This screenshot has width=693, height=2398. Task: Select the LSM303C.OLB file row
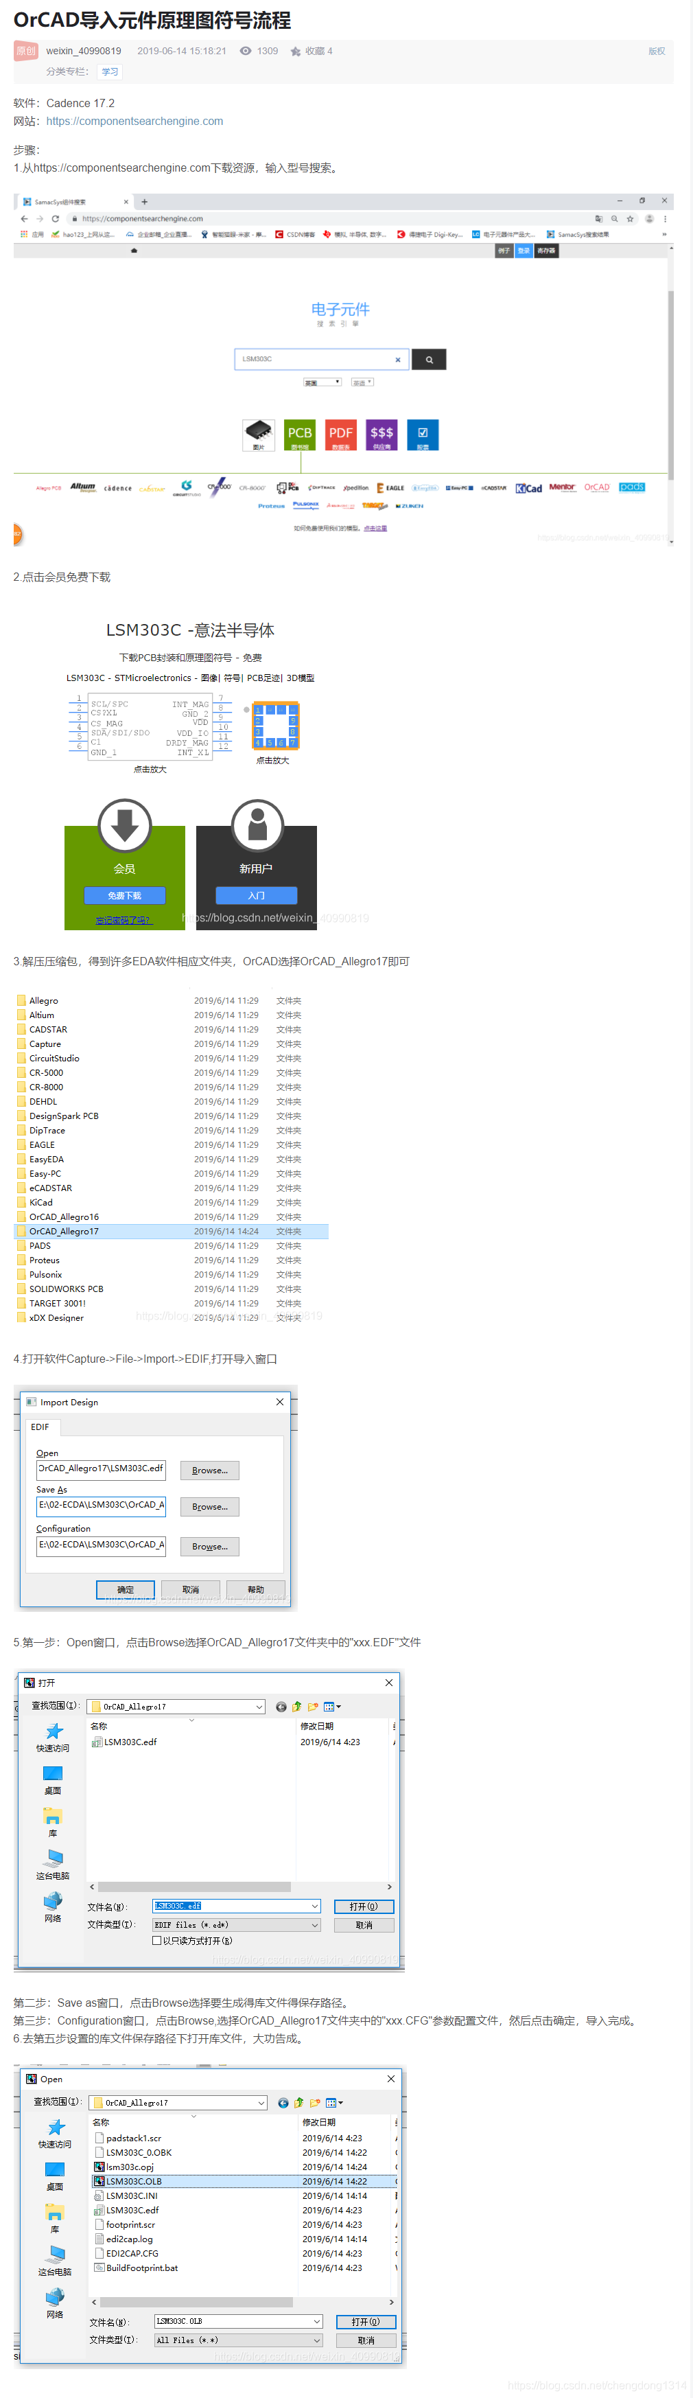244,2180
